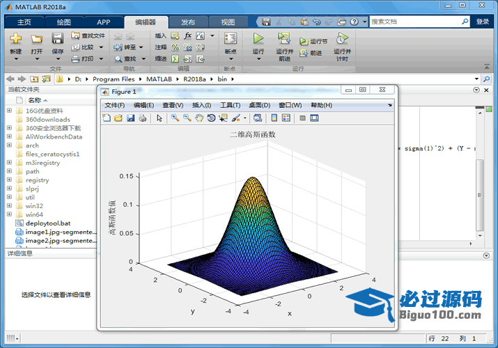
Task: Click the up one folder icon
Action: click(34, 79)
